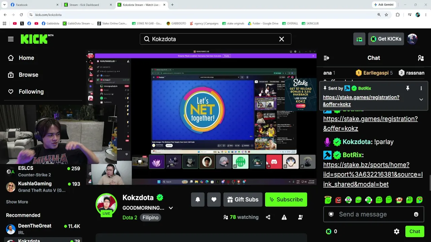
Task: Follow Kokzdota with the heart button
Action: [x=214, y=200]
